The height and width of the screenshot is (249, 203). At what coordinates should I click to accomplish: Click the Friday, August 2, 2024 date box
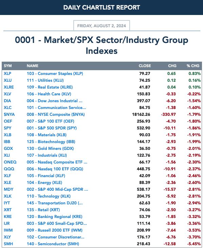101,26
